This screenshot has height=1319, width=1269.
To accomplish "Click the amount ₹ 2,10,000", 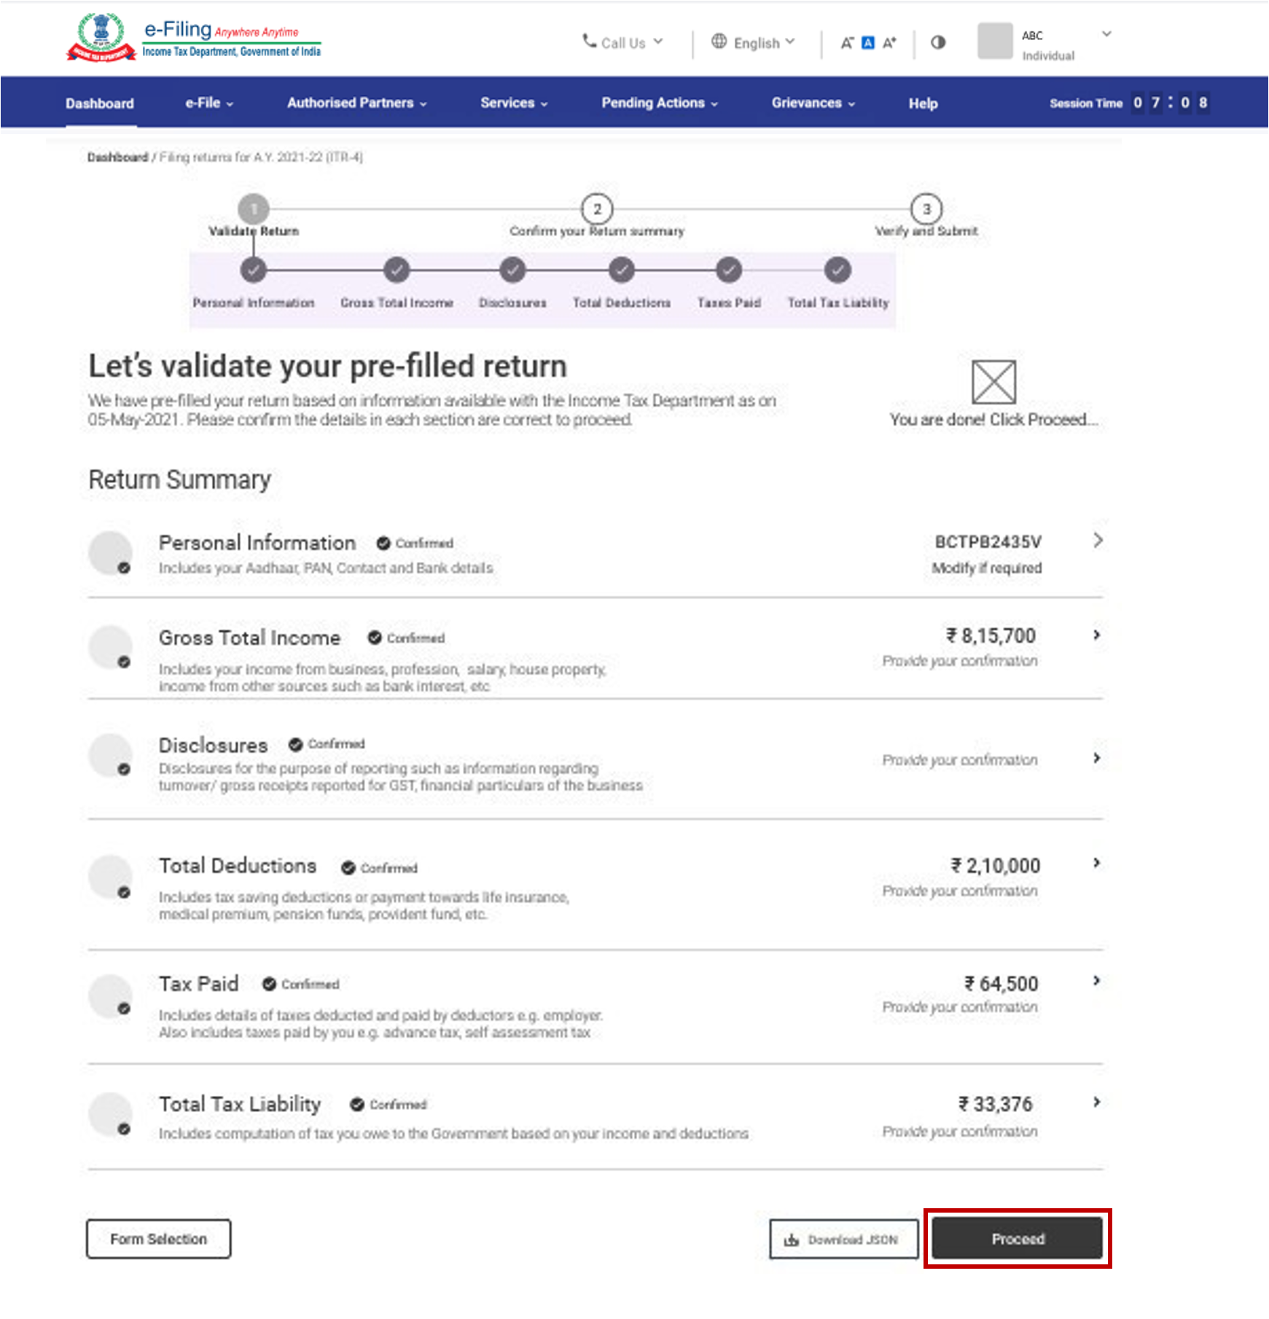I will [995, 866].
